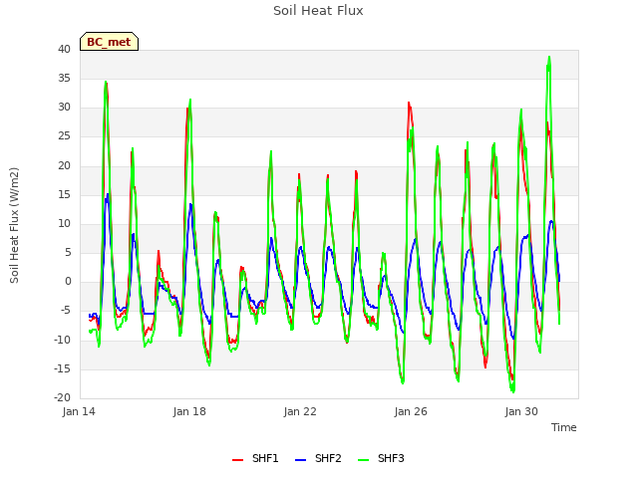Click the BC_met annotation label
638x478 pixels.
pos(109,42)
